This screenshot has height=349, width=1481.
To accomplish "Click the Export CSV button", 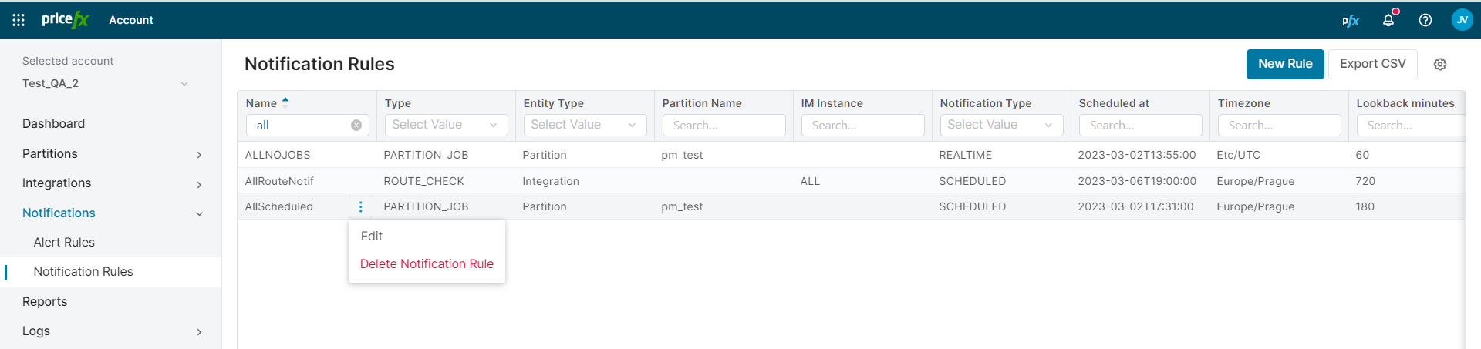I will click(x=1372, y=64).
